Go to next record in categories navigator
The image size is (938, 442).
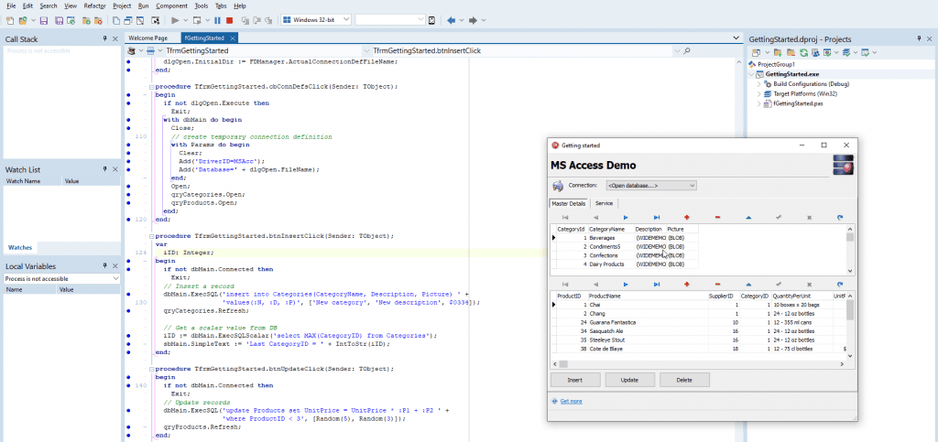coord(627,218)
